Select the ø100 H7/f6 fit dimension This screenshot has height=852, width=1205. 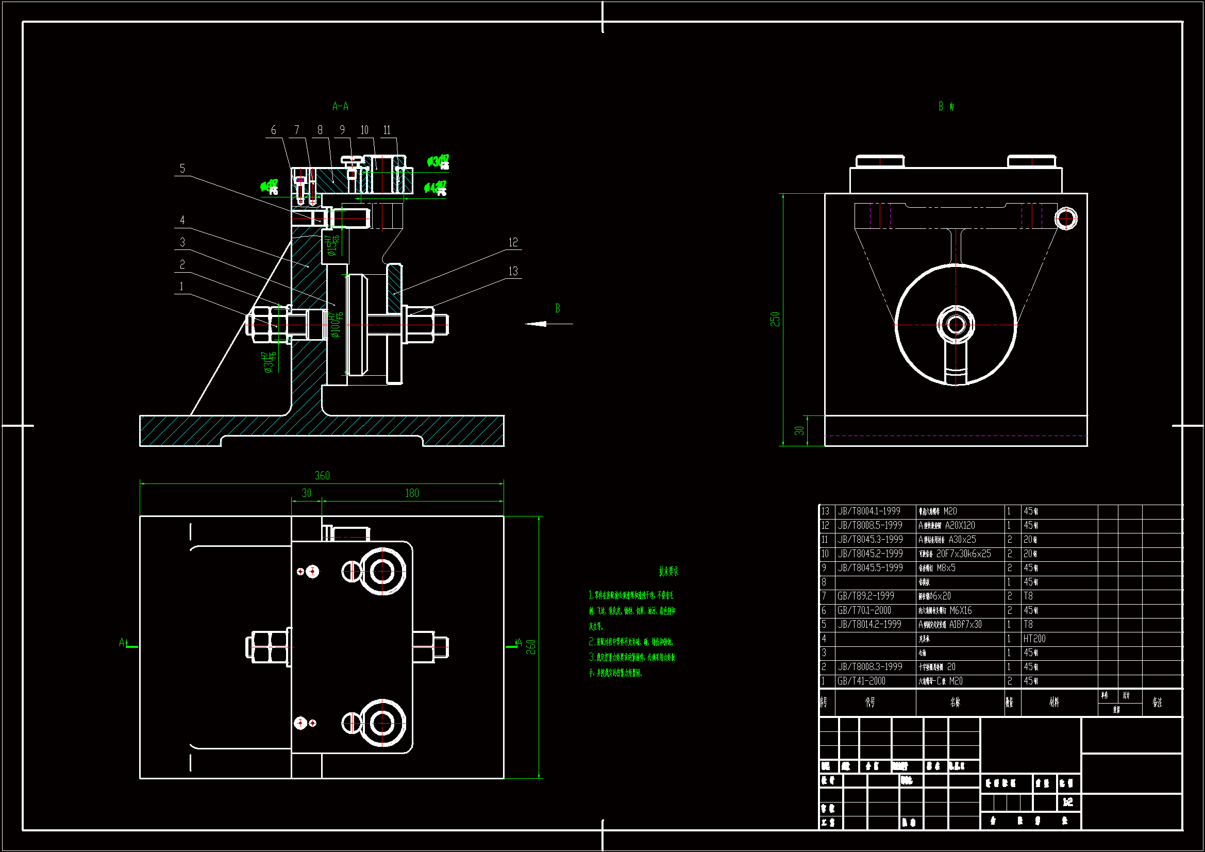click(x=336, y=324)
